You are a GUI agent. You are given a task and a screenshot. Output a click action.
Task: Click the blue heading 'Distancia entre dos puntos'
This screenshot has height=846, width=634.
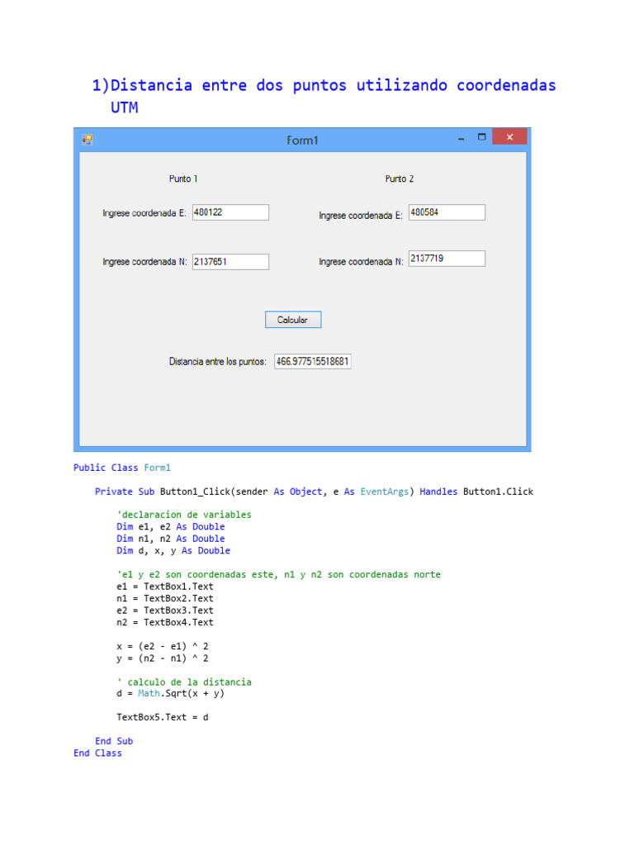[x=324, y=86]
